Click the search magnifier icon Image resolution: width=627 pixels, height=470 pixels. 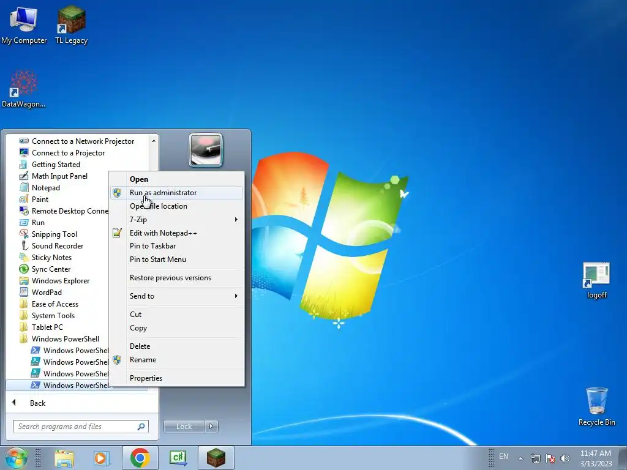click(x=141, y=427)
